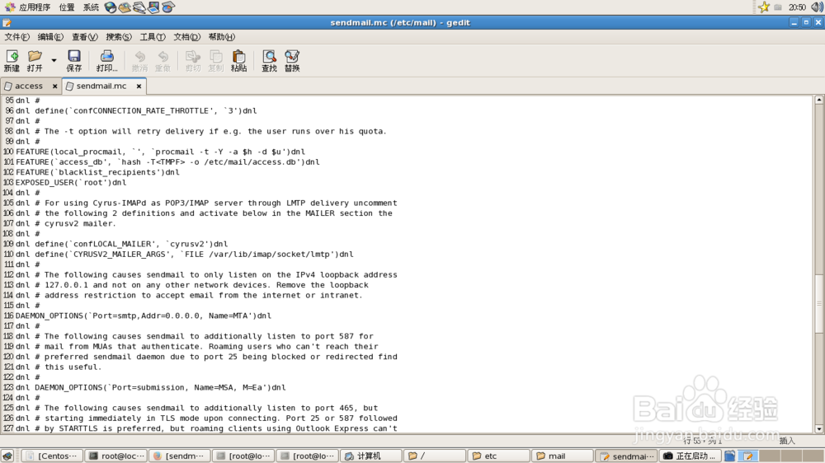Click the gedit window icon in title bar
Viewport: 825px width, 463px height.
pyautogui.click(x=7, y=22)
